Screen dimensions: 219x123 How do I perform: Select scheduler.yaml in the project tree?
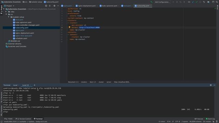(21, 38)
